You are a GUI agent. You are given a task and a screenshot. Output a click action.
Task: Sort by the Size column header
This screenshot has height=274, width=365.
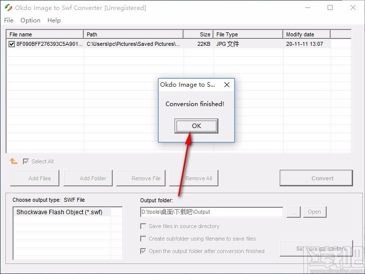coord(198,34)
